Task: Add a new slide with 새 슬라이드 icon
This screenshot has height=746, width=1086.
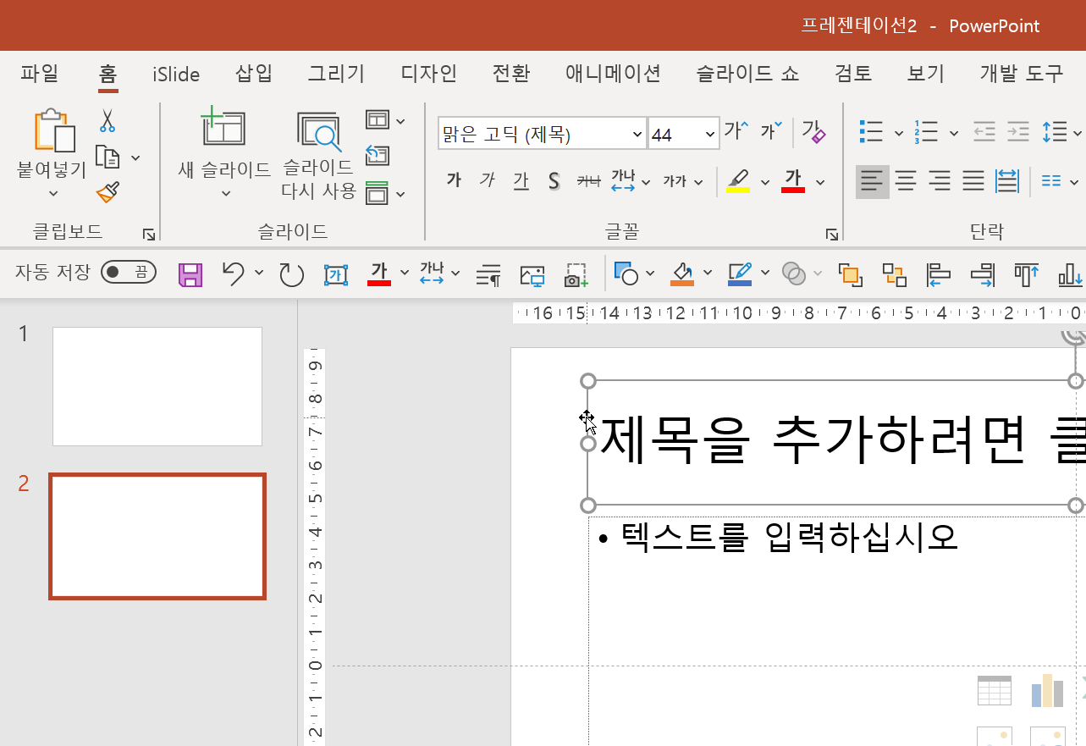Action: [x=223, y=129]
